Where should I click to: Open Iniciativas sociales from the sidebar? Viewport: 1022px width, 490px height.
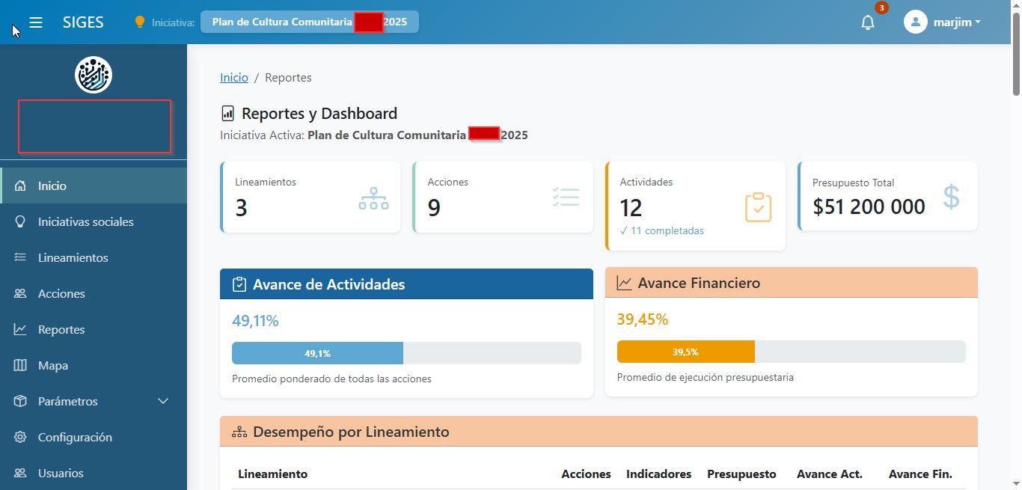click(x=22, y=221)
